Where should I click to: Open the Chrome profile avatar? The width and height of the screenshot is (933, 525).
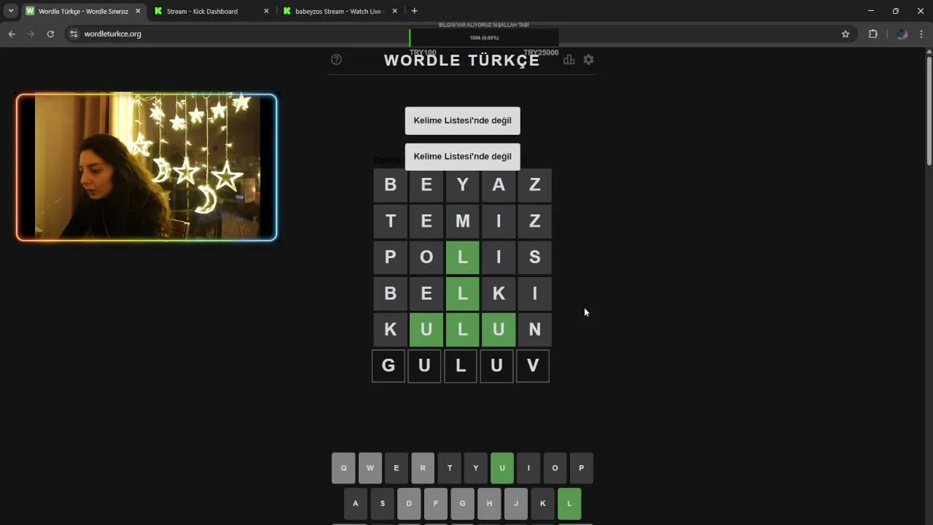pyautogui.click(x=902, y=34)
